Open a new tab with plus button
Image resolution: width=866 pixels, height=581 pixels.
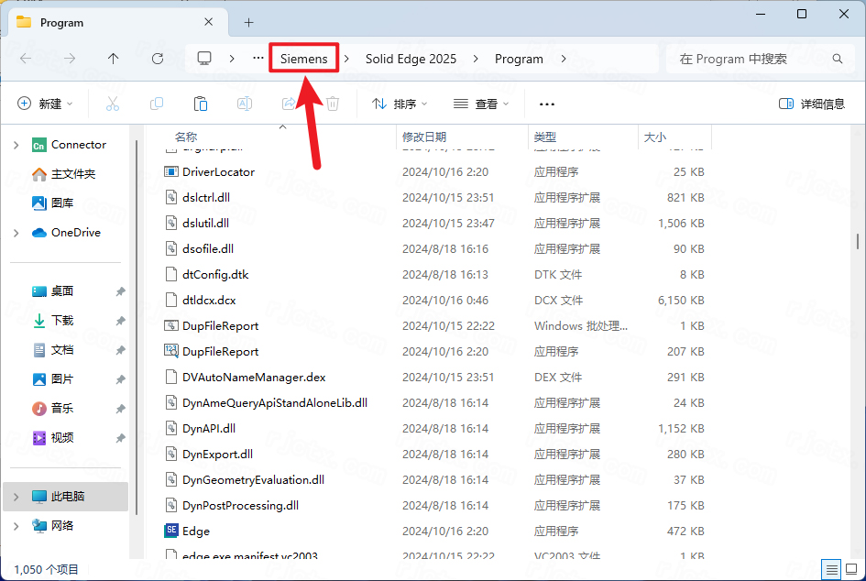pos(248,22)
